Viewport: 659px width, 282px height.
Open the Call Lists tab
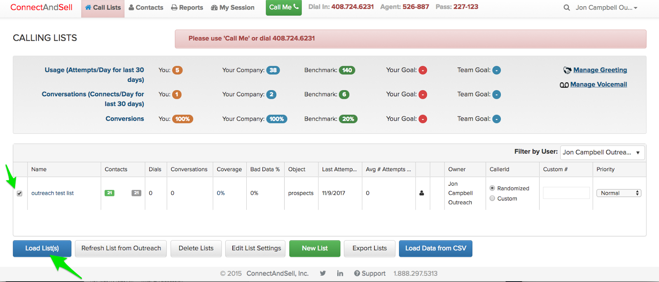pyautogui.click(x=103, y=7)
